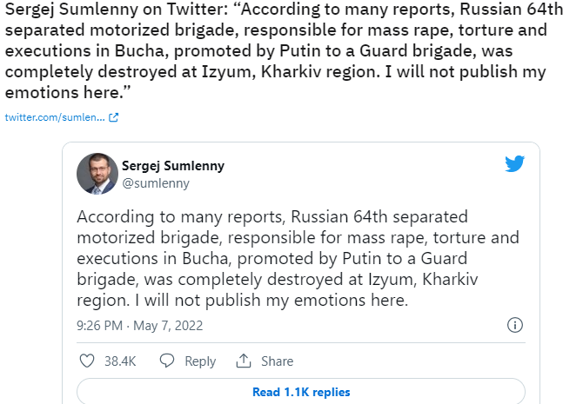
Task: Click the share upload-arrow icon
Action: click(x=244, y=361)
